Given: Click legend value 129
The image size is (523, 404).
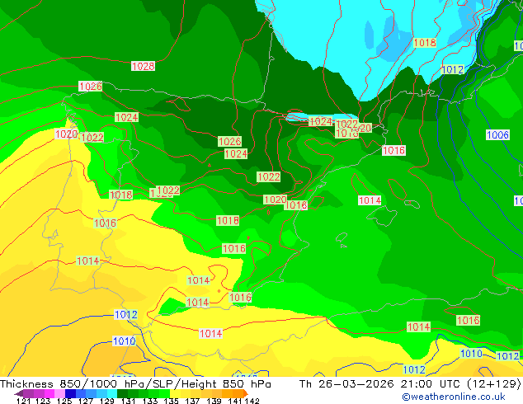Looking at the screenshot, I should point(106,401).
